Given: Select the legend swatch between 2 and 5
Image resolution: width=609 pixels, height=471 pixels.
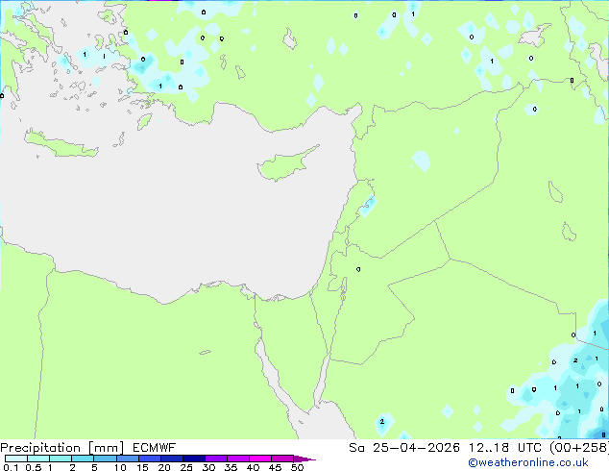Looking at the screenshot, I should tap(83, 459).
